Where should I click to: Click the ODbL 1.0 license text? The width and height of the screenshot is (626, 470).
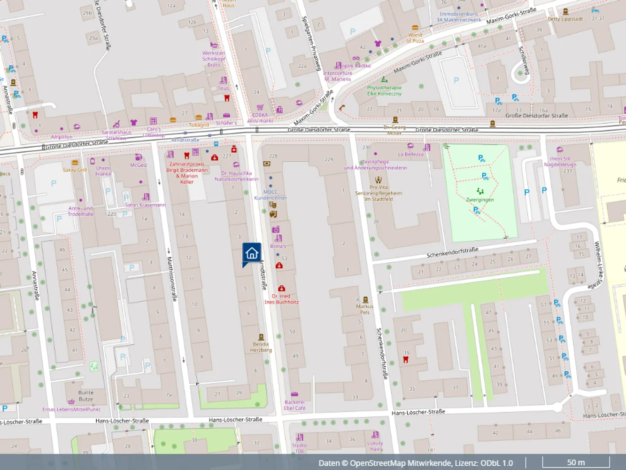pyautogui.click(x=497, y=463)
